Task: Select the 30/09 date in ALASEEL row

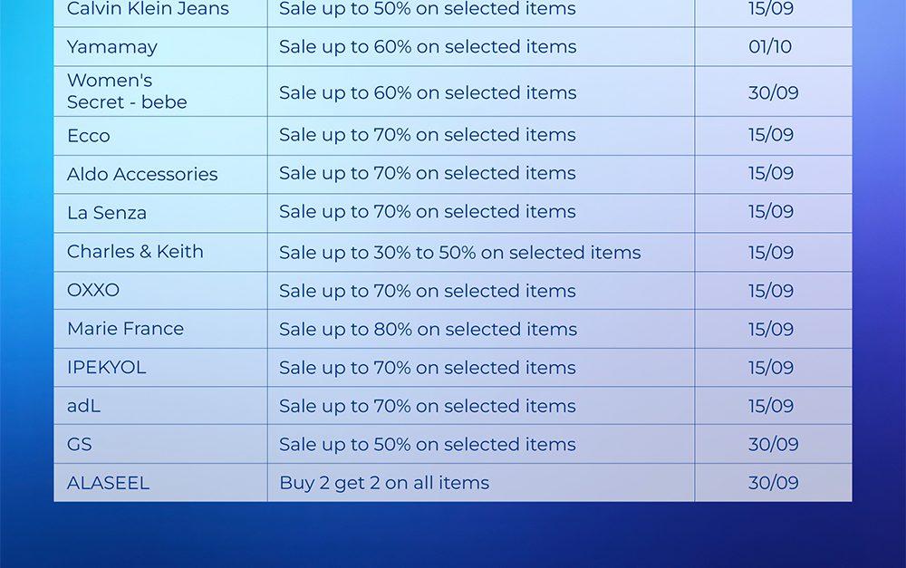Action: [773, 483]
